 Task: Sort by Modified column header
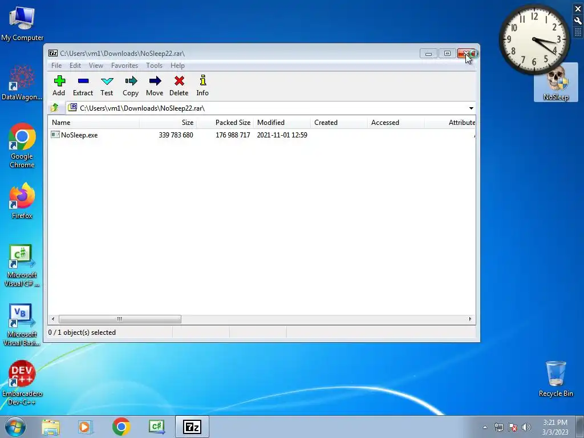282,123
